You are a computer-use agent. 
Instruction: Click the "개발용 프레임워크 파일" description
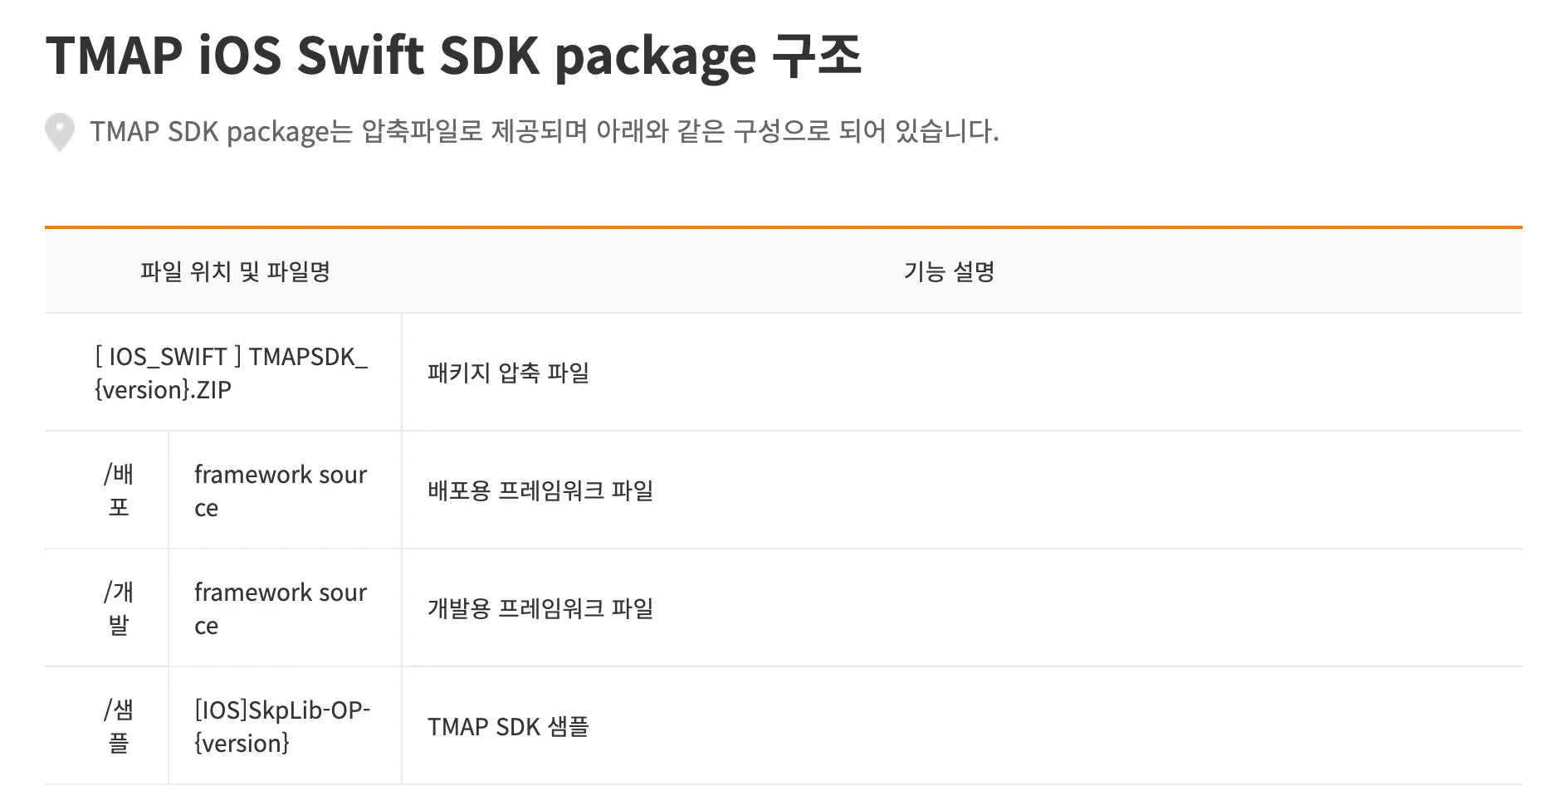tap(540, 608)
